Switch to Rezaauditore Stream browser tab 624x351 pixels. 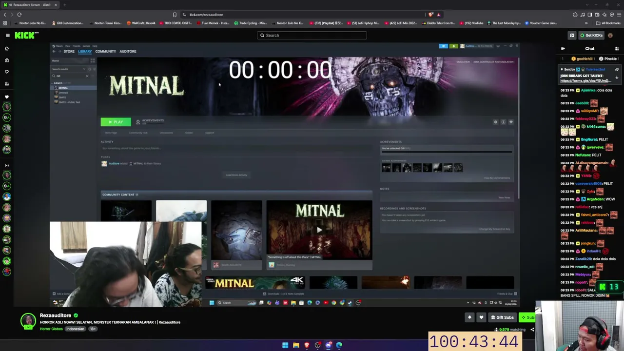(30, 5)
